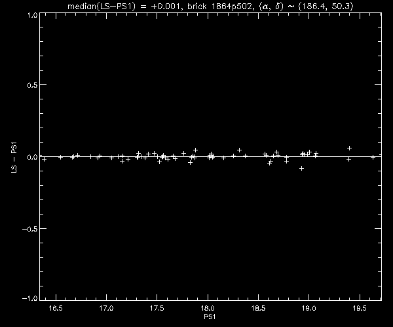Click the y-axis tick label 0.0
The image size is (393, 327).
click(32, 157)
